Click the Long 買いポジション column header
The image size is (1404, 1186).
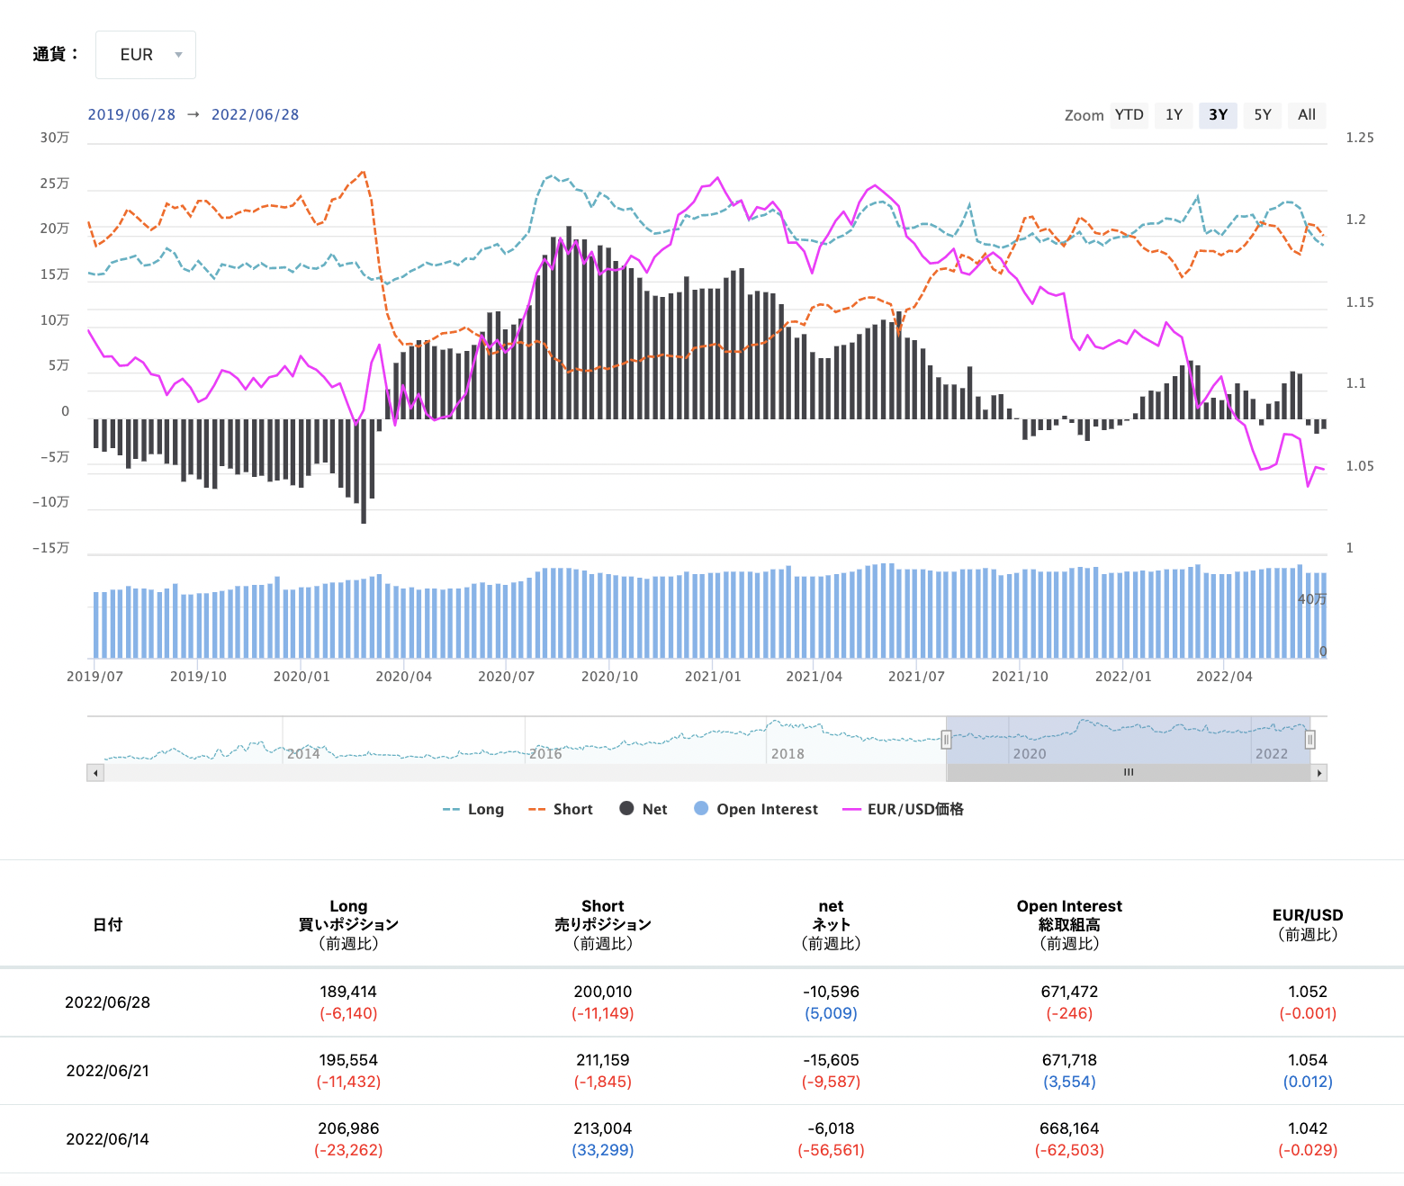[x=348, y=925]
